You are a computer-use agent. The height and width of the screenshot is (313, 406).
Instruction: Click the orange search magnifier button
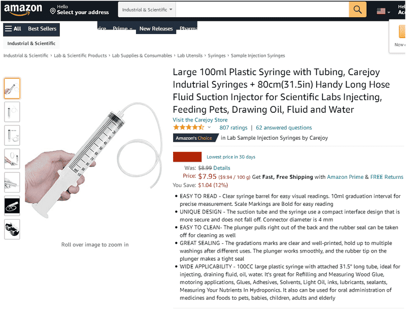(x=357, y=10)
